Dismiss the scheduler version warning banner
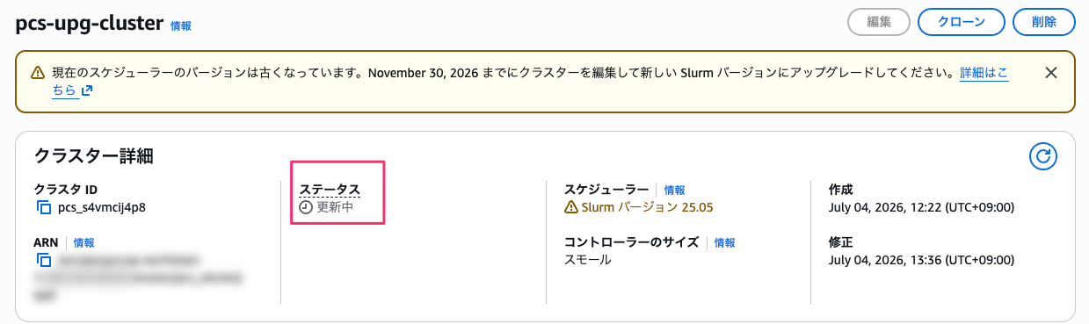This screenshot has height=324, width=1089. (x=1050, y=73)
